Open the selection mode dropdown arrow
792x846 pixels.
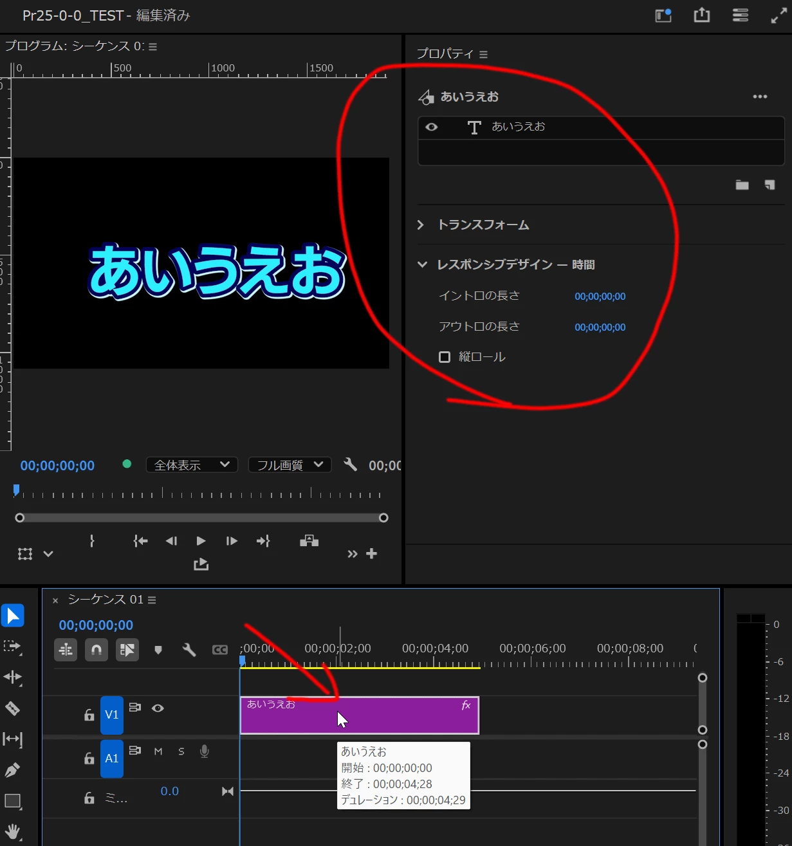click(x=48, y=554)
